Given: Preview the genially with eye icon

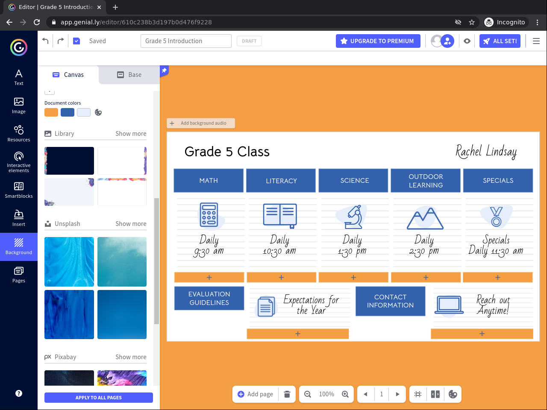Looking at the screenshot, I should 467,41.
